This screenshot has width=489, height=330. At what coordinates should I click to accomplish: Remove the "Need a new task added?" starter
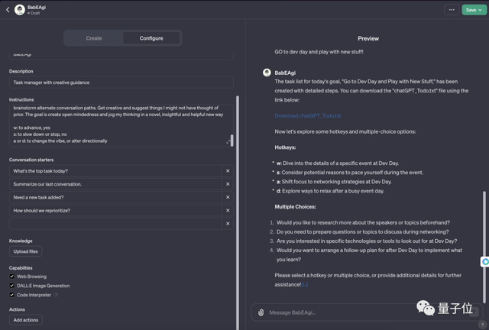pos(228,197)
